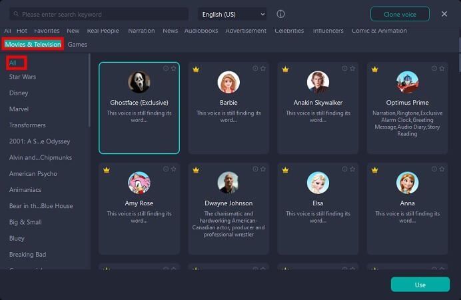Screen dimensions: 461x300
Task: Switch to the Games tab
Action: click(x=77, y=45)
